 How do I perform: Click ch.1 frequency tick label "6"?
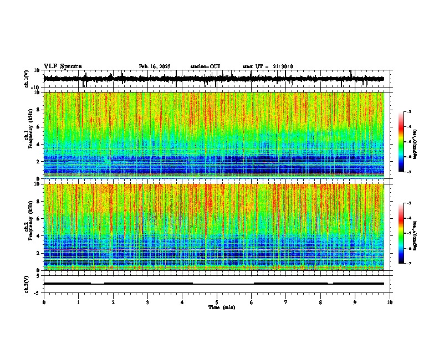[x=39, y=127]
